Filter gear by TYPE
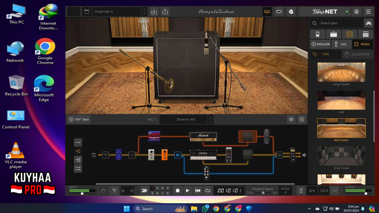379x213 pixels. [x=325, y=54]
